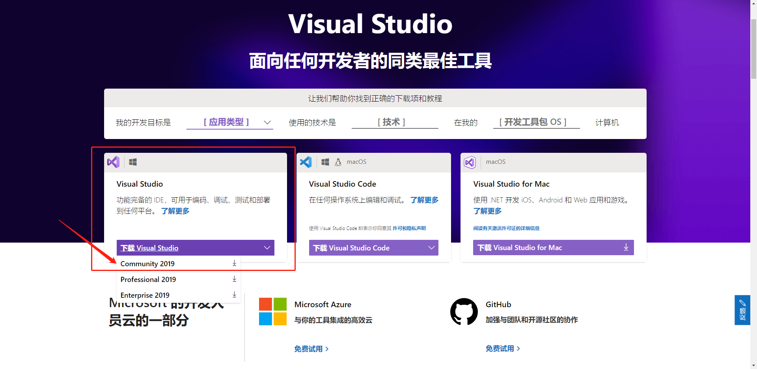Click the GitHub heading text
Screen dimensions: 757x369
(498, 304)
